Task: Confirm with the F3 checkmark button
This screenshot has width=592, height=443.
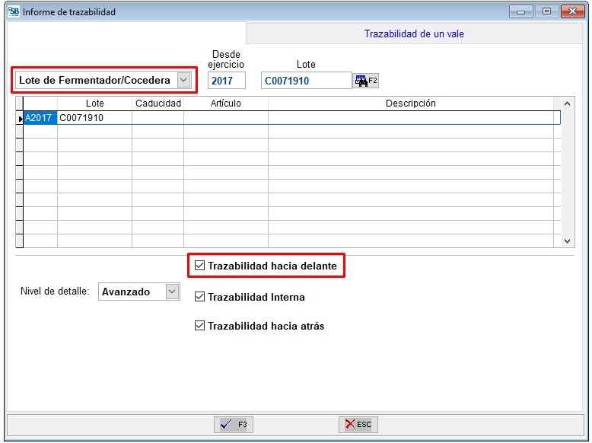Action: (x=233, y=425)
